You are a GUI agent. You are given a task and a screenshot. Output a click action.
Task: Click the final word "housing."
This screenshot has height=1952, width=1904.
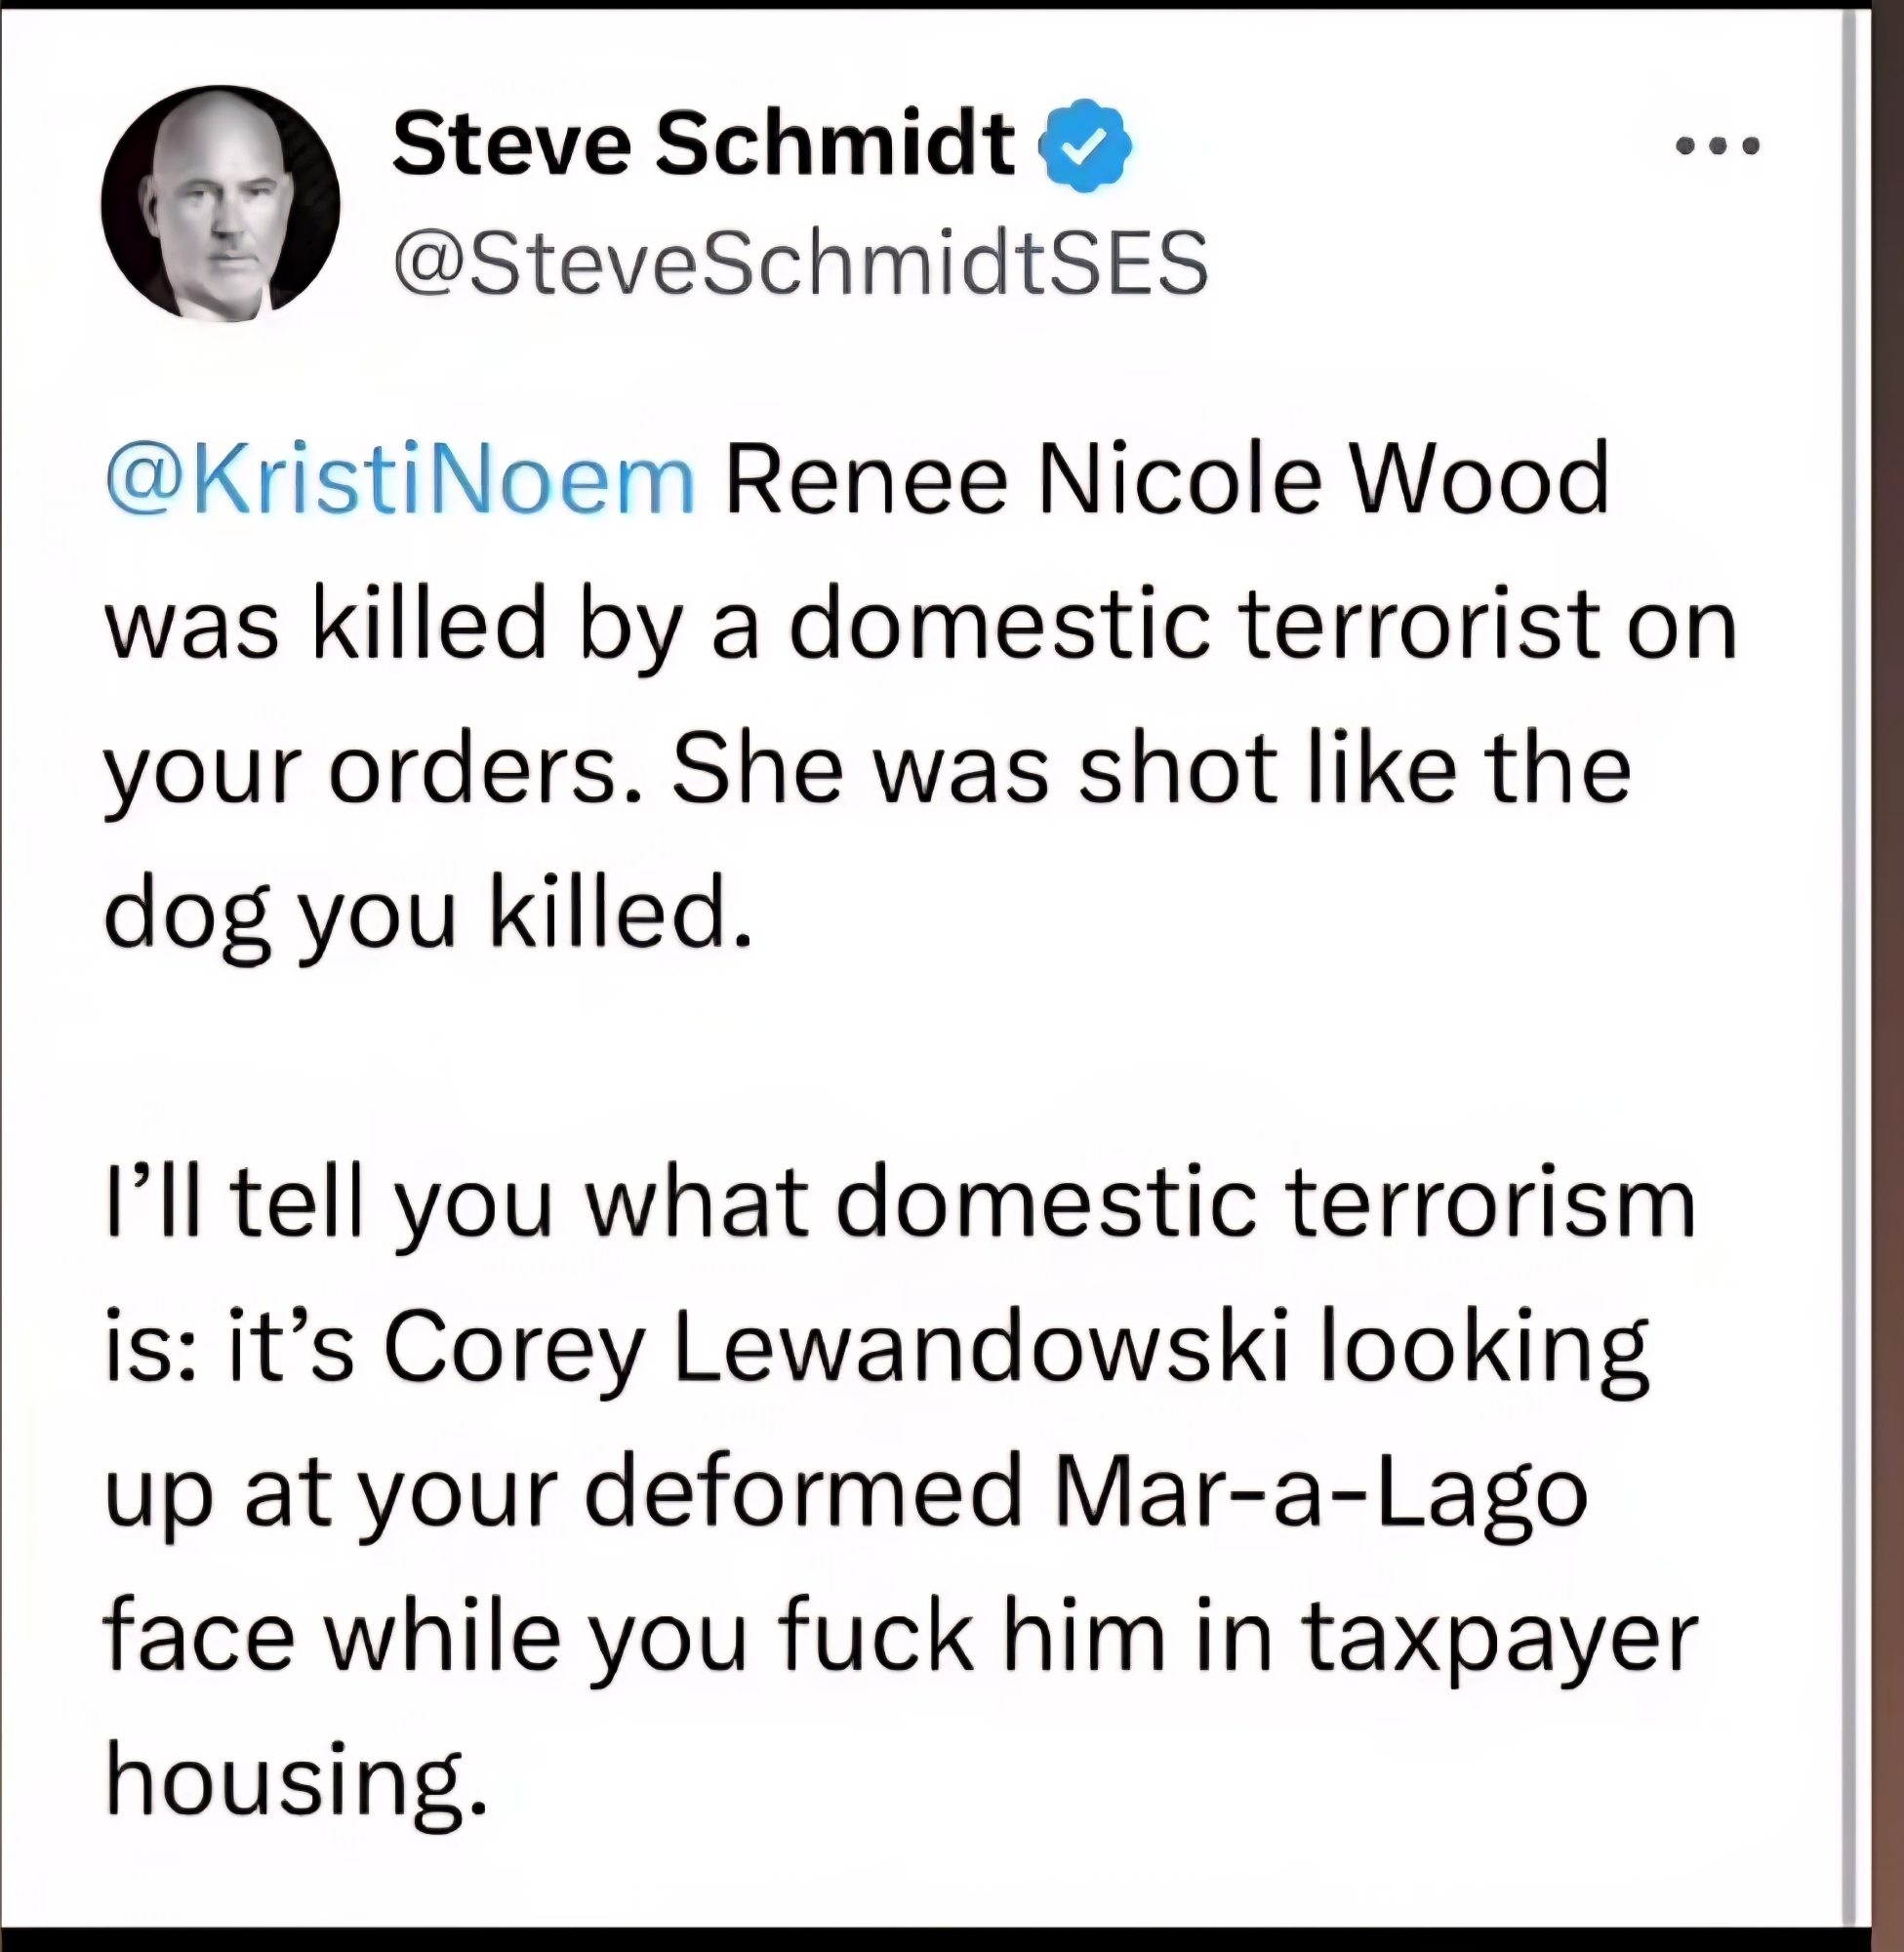pyautogui.click(x=296, y=1783)
